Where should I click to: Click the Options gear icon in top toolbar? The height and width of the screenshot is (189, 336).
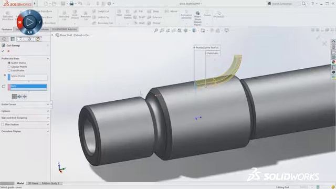coord(109,4)
